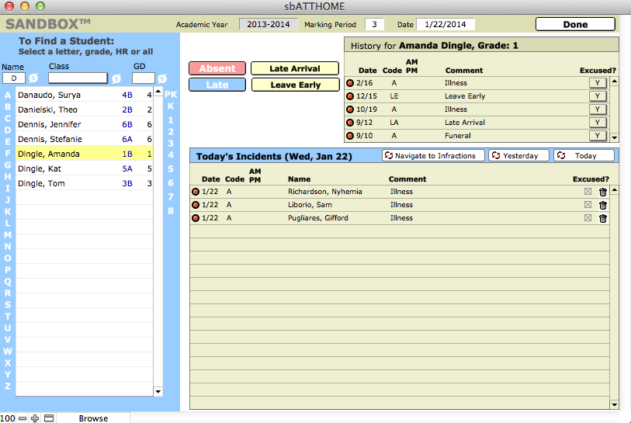Delete Richardson, Nyhemia incident with trash icon

point(603,192)
